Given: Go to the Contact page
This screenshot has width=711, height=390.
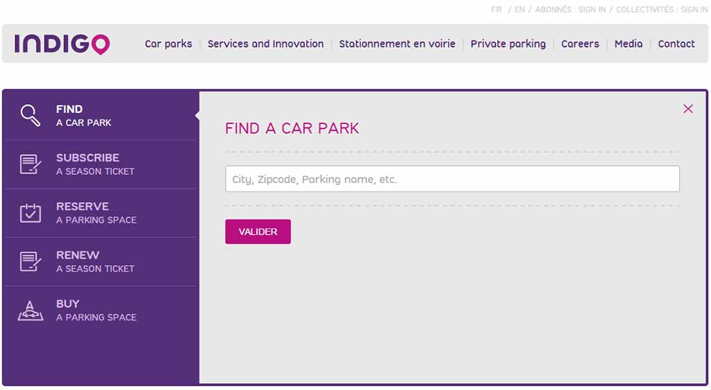Looking at the screenshot, I should click(676, 44).
